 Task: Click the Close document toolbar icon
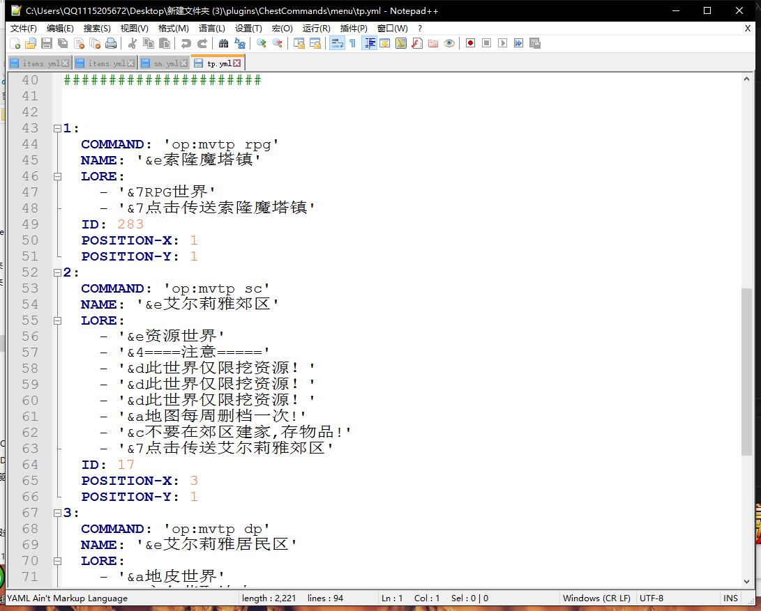pos(79,44)
